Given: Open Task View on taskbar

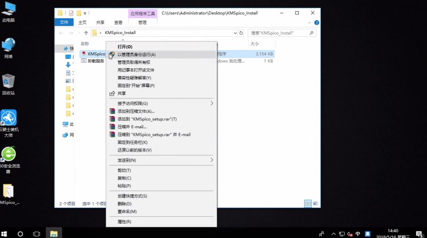Looking at the screenshot, I should 36,234.
